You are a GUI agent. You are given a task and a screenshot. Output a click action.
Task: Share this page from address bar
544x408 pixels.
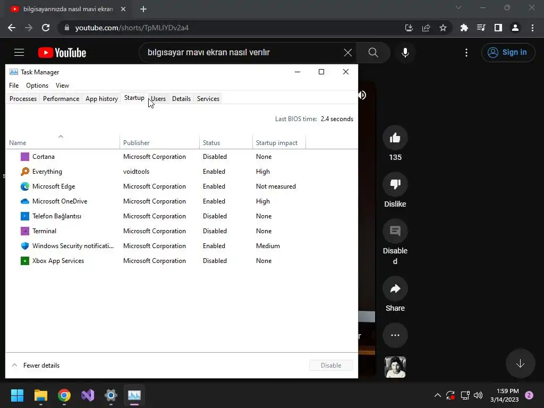426,28
